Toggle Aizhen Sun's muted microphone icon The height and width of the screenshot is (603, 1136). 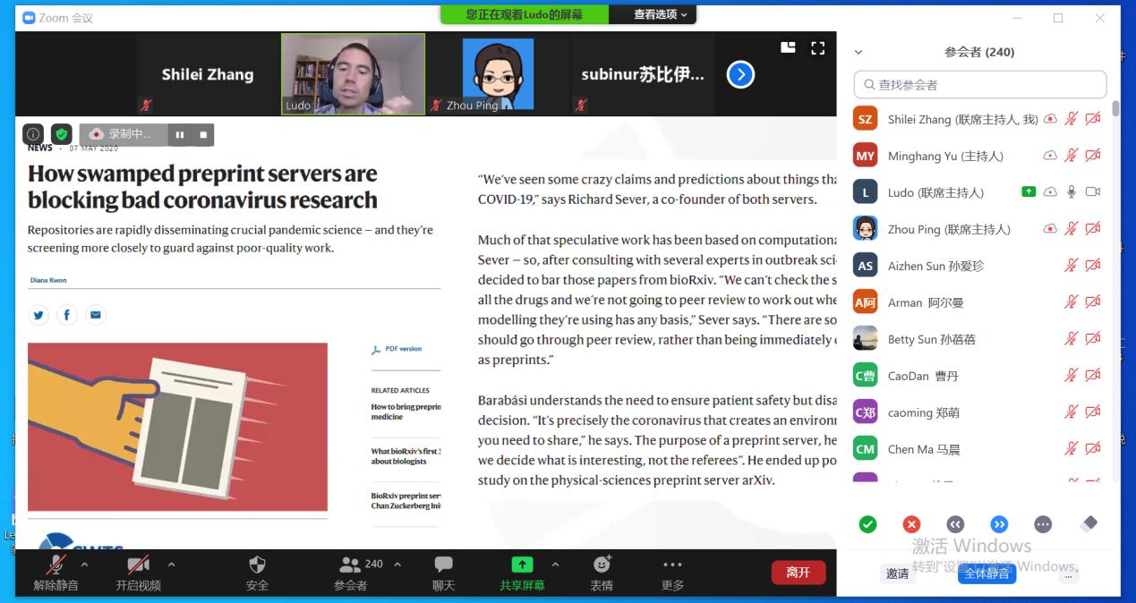[1071, 266]
